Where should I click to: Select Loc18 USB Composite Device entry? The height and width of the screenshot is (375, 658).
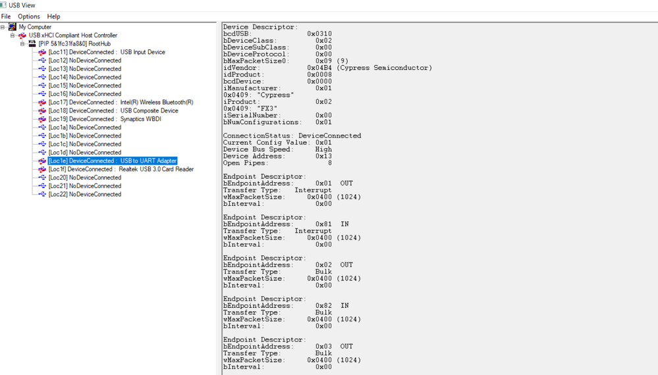coord(113,111)
